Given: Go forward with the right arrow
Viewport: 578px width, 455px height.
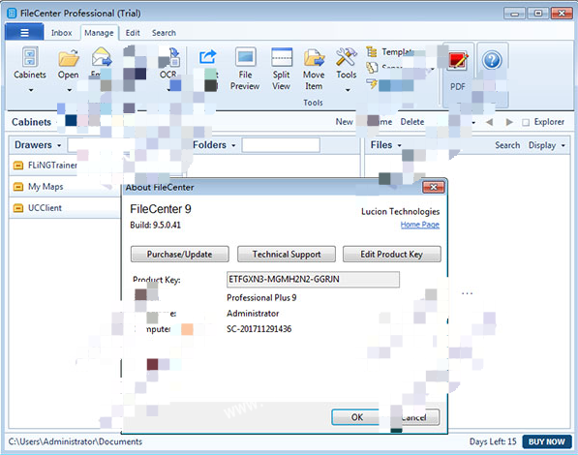Looking at the screenshot, I should 509,122.
